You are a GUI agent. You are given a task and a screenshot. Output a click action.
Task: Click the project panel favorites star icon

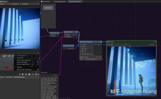pyautogui.click(x=33, y=74)
